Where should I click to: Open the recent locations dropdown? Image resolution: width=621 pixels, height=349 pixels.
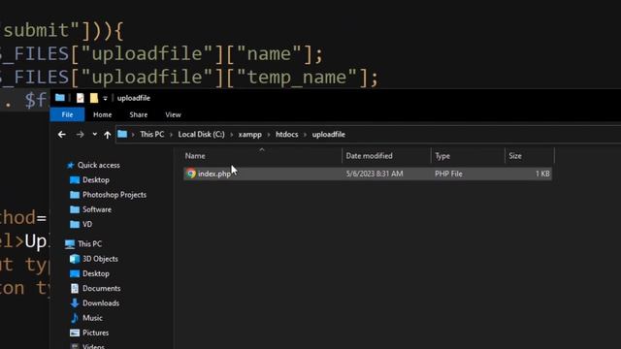point(95,135)
